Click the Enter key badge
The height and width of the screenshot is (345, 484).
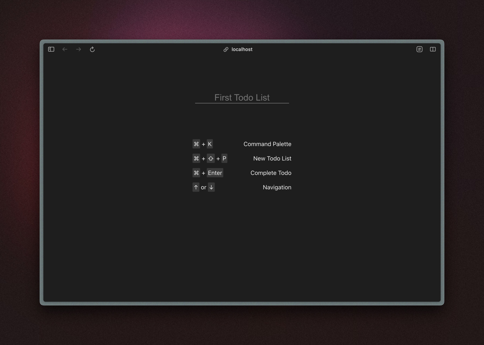point(215,173)
